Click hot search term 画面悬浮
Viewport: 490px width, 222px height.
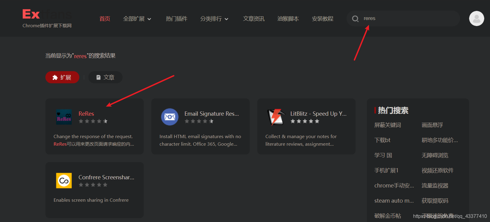[x=432, y=125]
